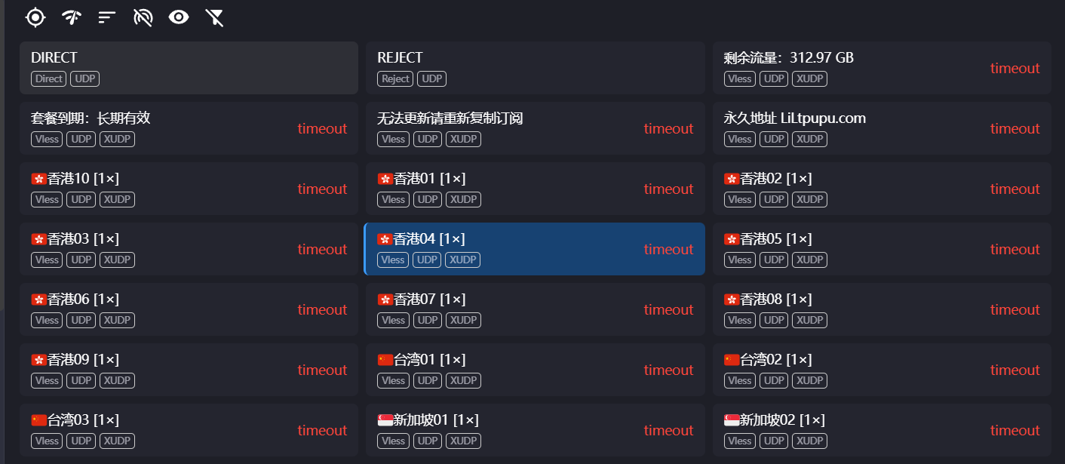Toggle the eye visibility icon
Viewport: 1065px width, 464px height.
(x=179, y=17)
